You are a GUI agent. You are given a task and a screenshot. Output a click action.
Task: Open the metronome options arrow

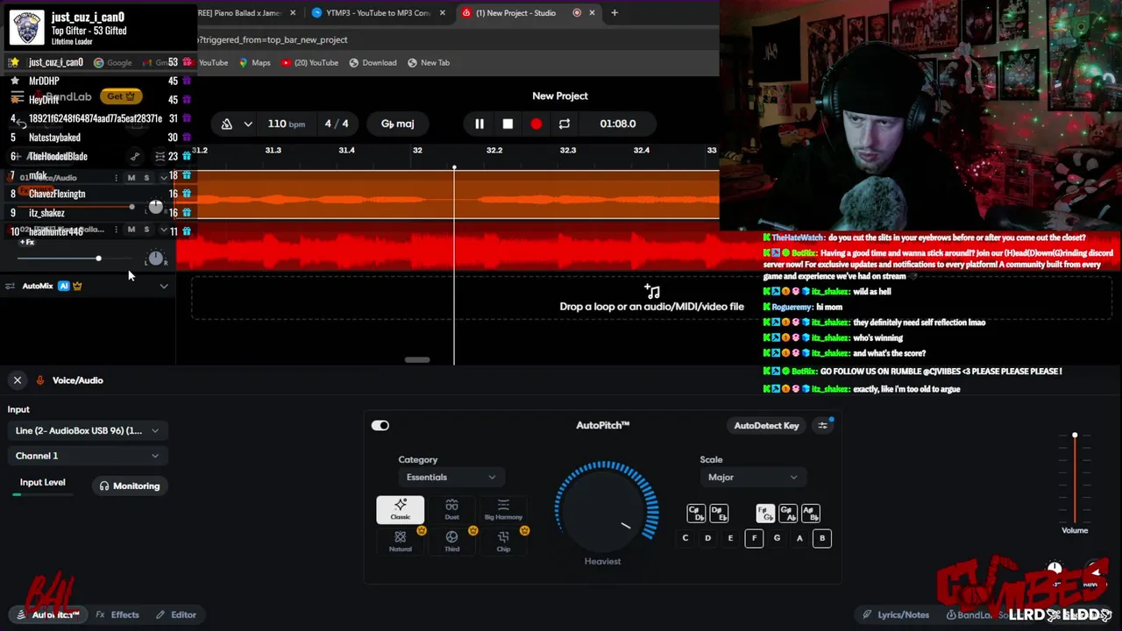point(248,124)
